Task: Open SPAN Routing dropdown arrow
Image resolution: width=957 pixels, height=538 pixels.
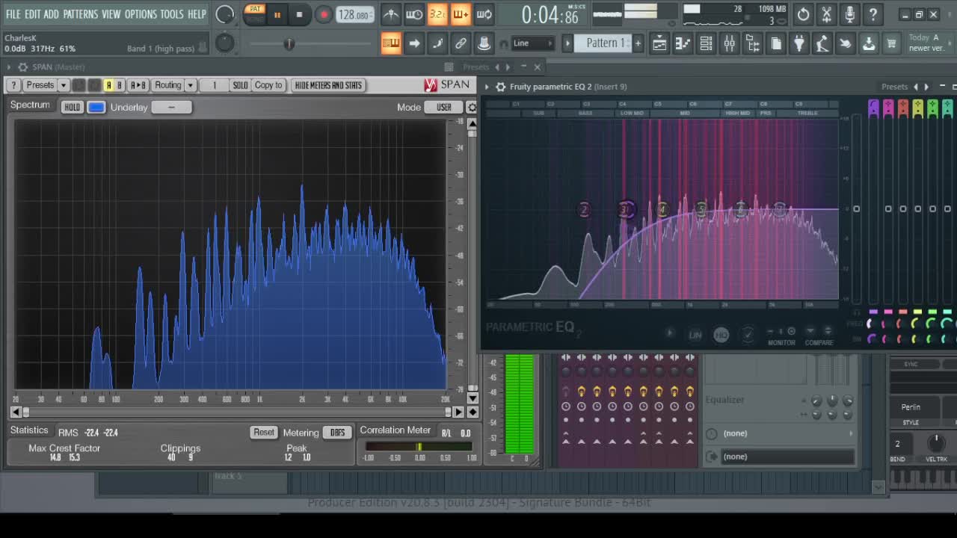Action: click(191, 85)
